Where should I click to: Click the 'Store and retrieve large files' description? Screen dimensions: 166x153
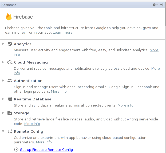(86, 121)
